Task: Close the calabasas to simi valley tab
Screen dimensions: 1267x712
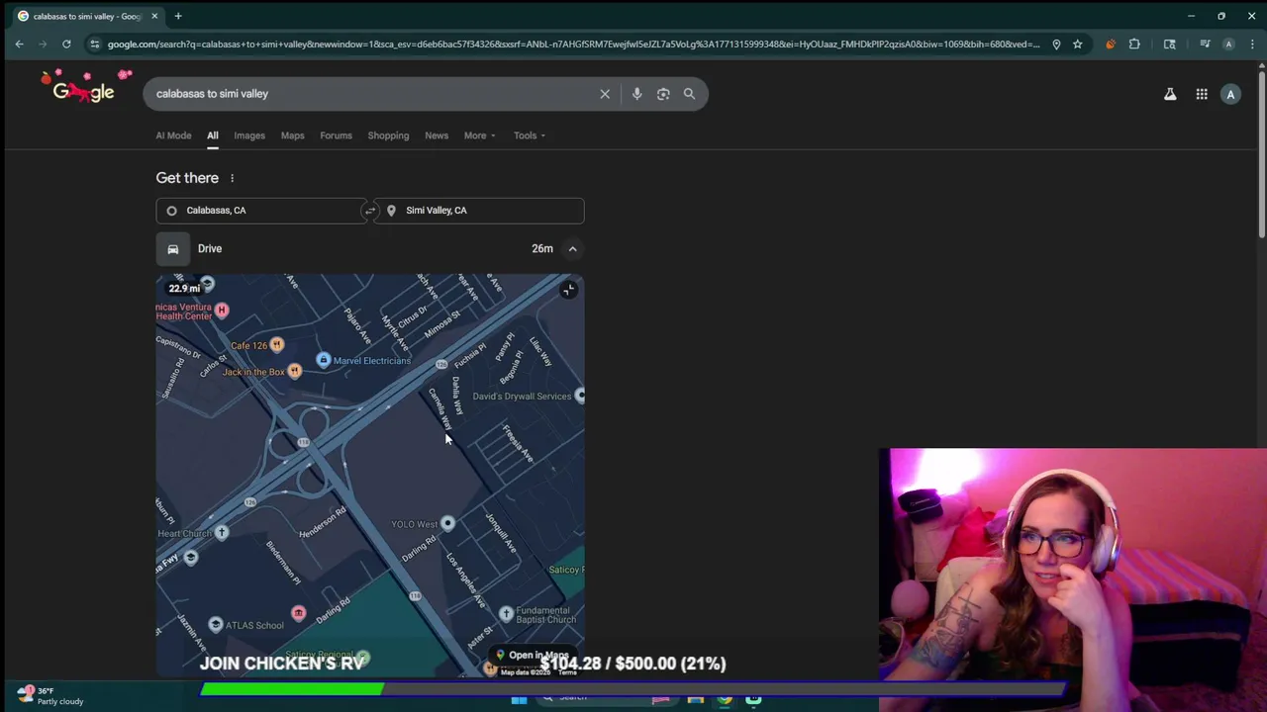Action: [154, 16]
